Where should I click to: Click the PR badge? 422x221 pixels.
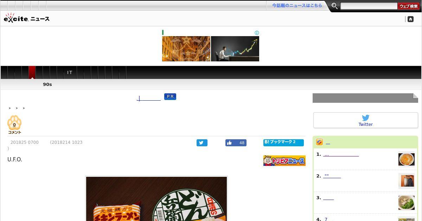tap(170, 96)
